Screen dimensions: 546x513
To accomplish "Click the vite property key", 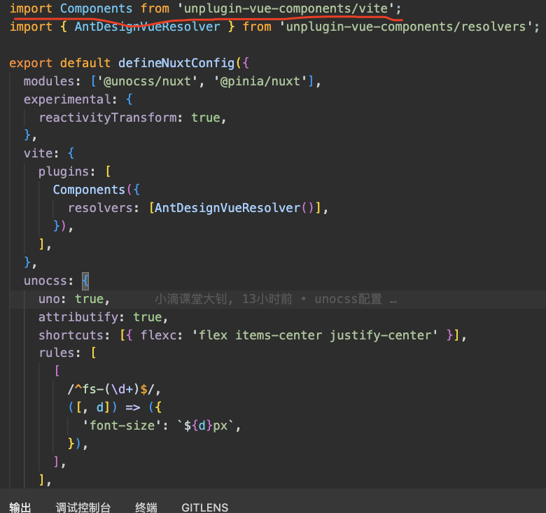I will (x=38, y=153).
